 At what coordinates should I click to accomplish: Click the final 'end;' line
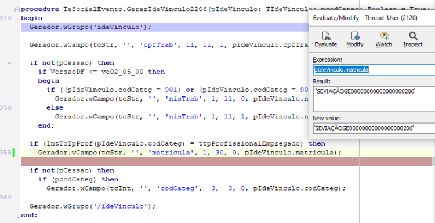29,215
